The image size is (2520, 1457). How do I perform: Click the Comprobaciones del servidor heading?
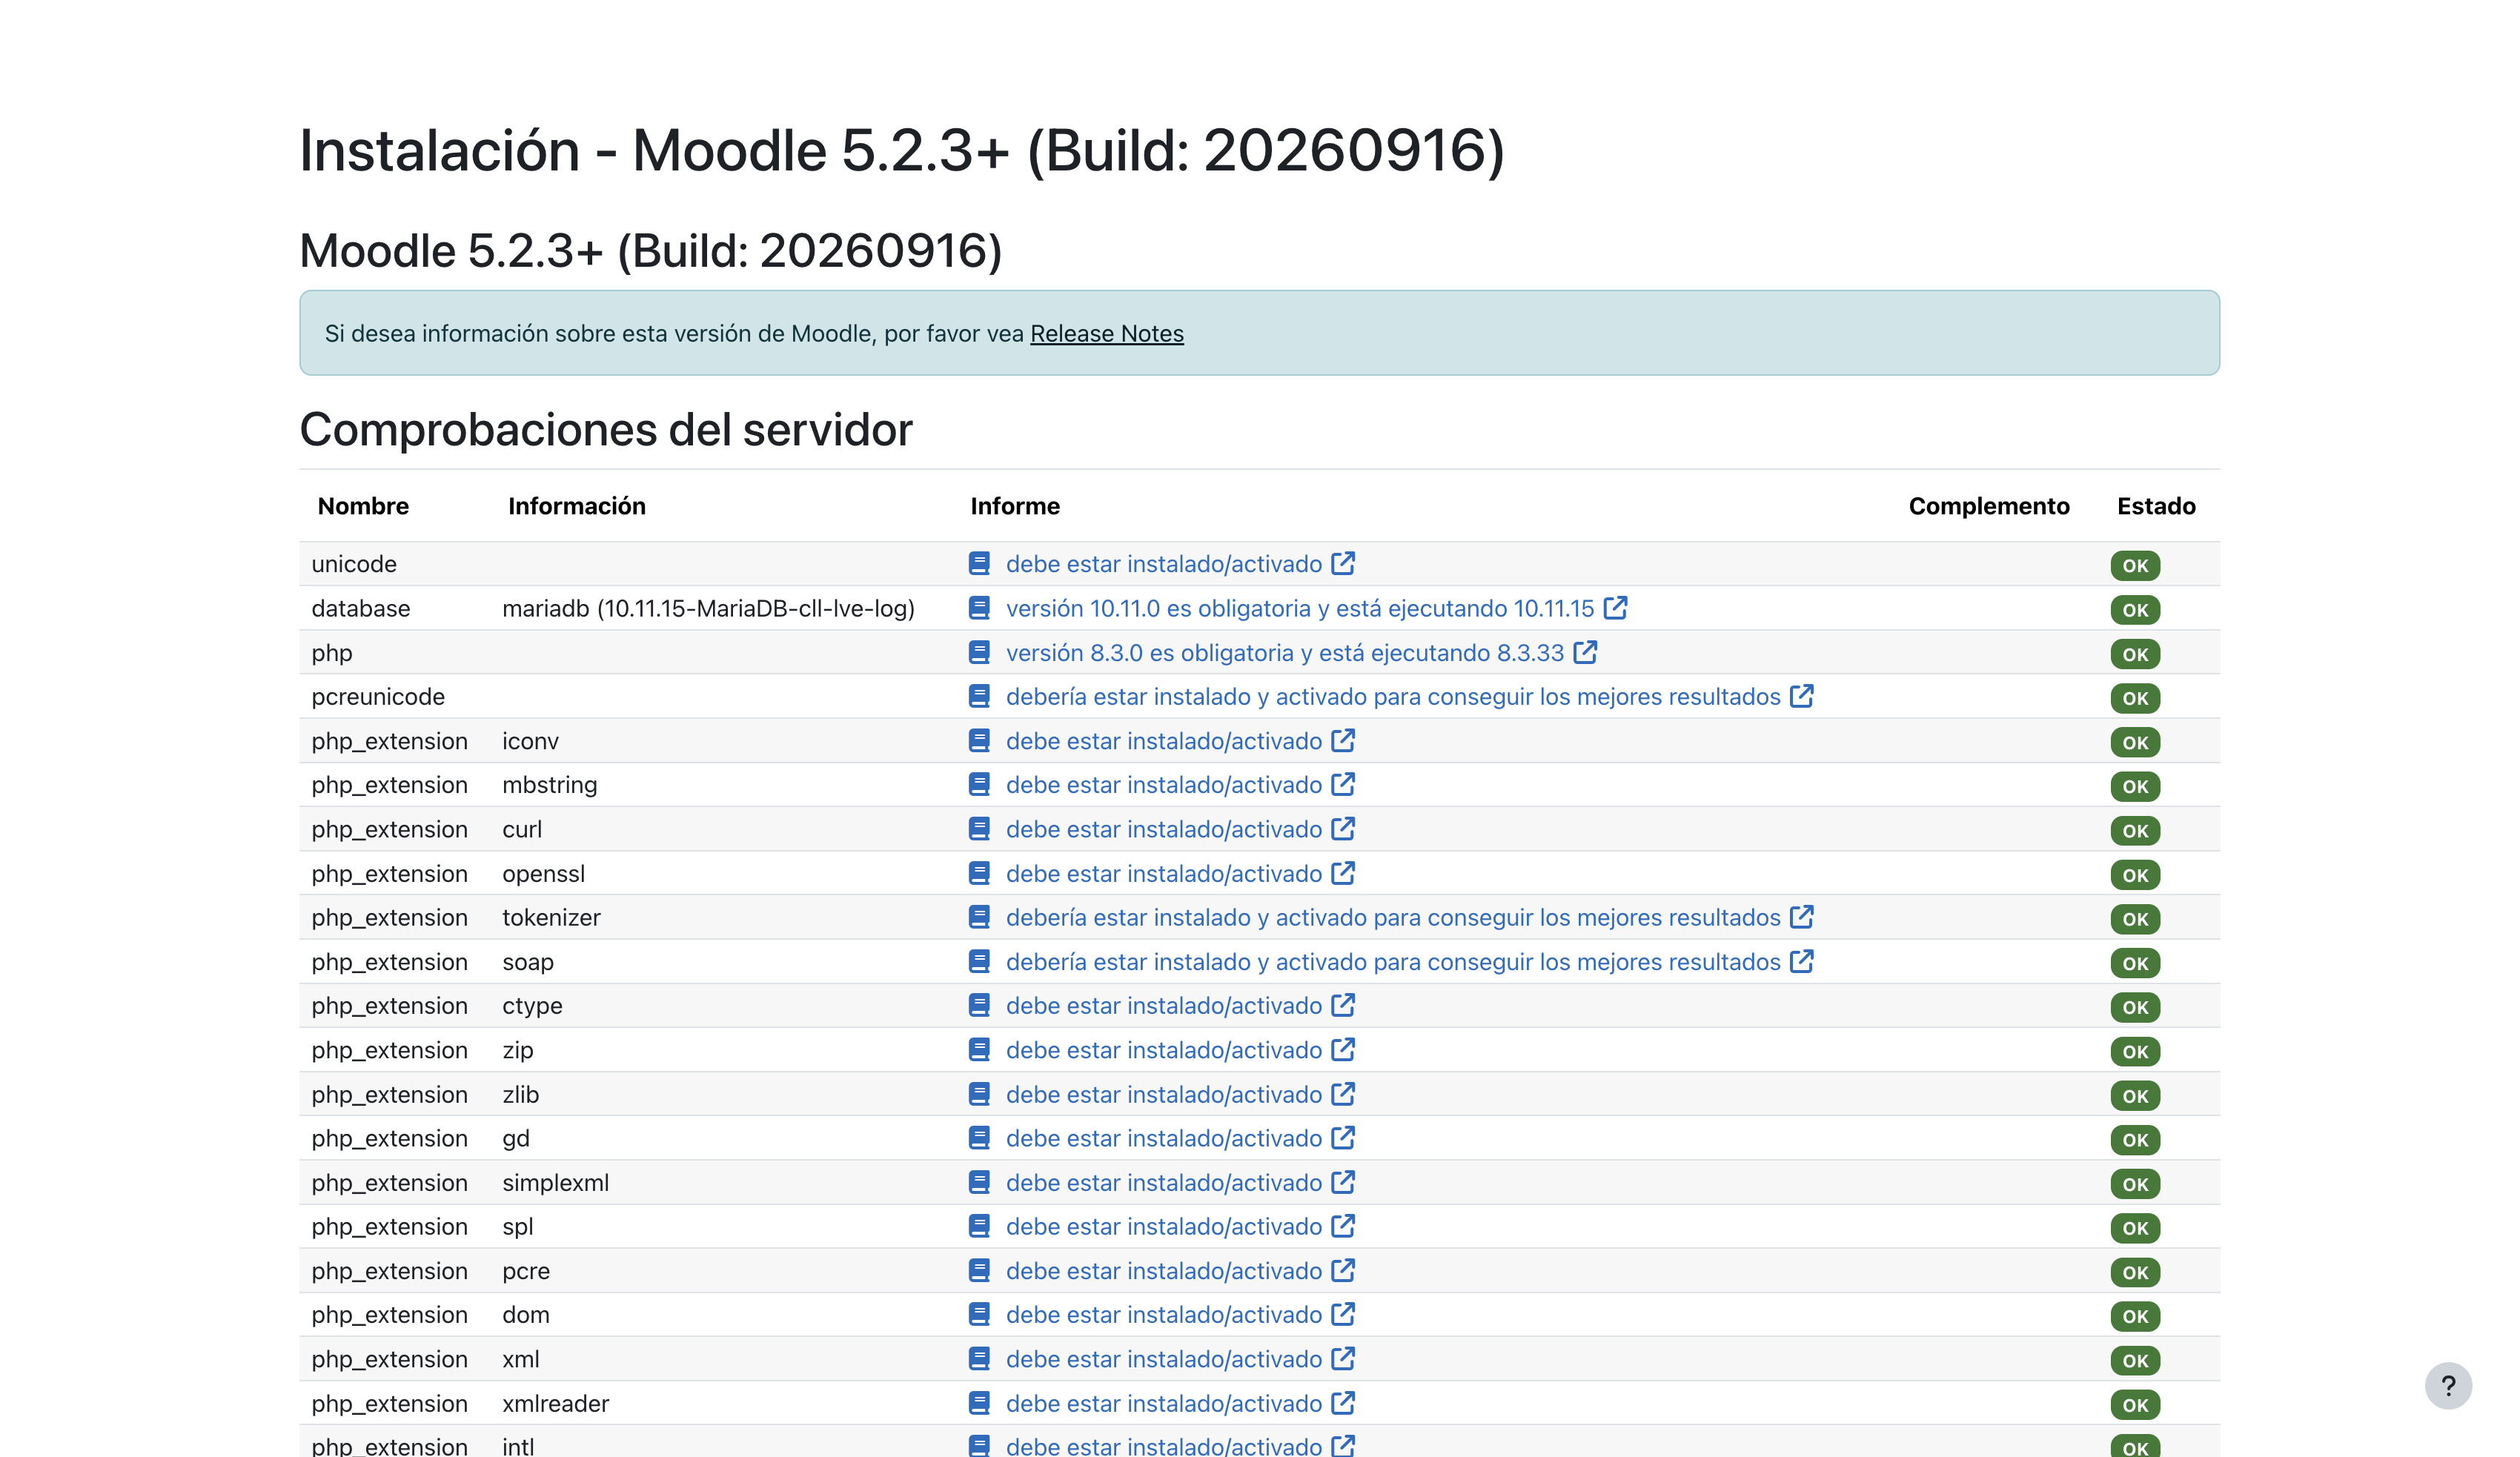pos(606,430)
